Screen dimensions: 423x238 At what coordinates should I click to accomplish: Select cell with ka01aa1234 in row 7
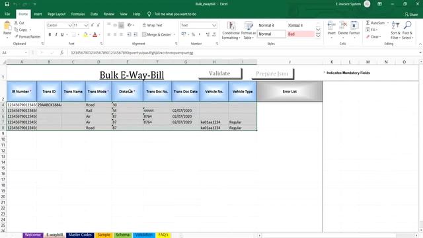pos(214,122)
